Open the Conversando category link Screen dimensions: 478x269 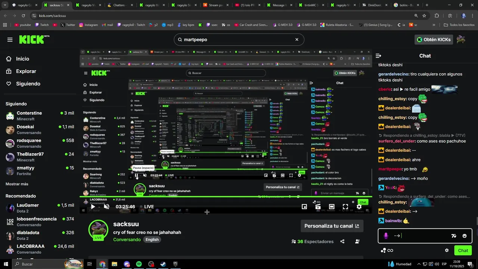127,239
